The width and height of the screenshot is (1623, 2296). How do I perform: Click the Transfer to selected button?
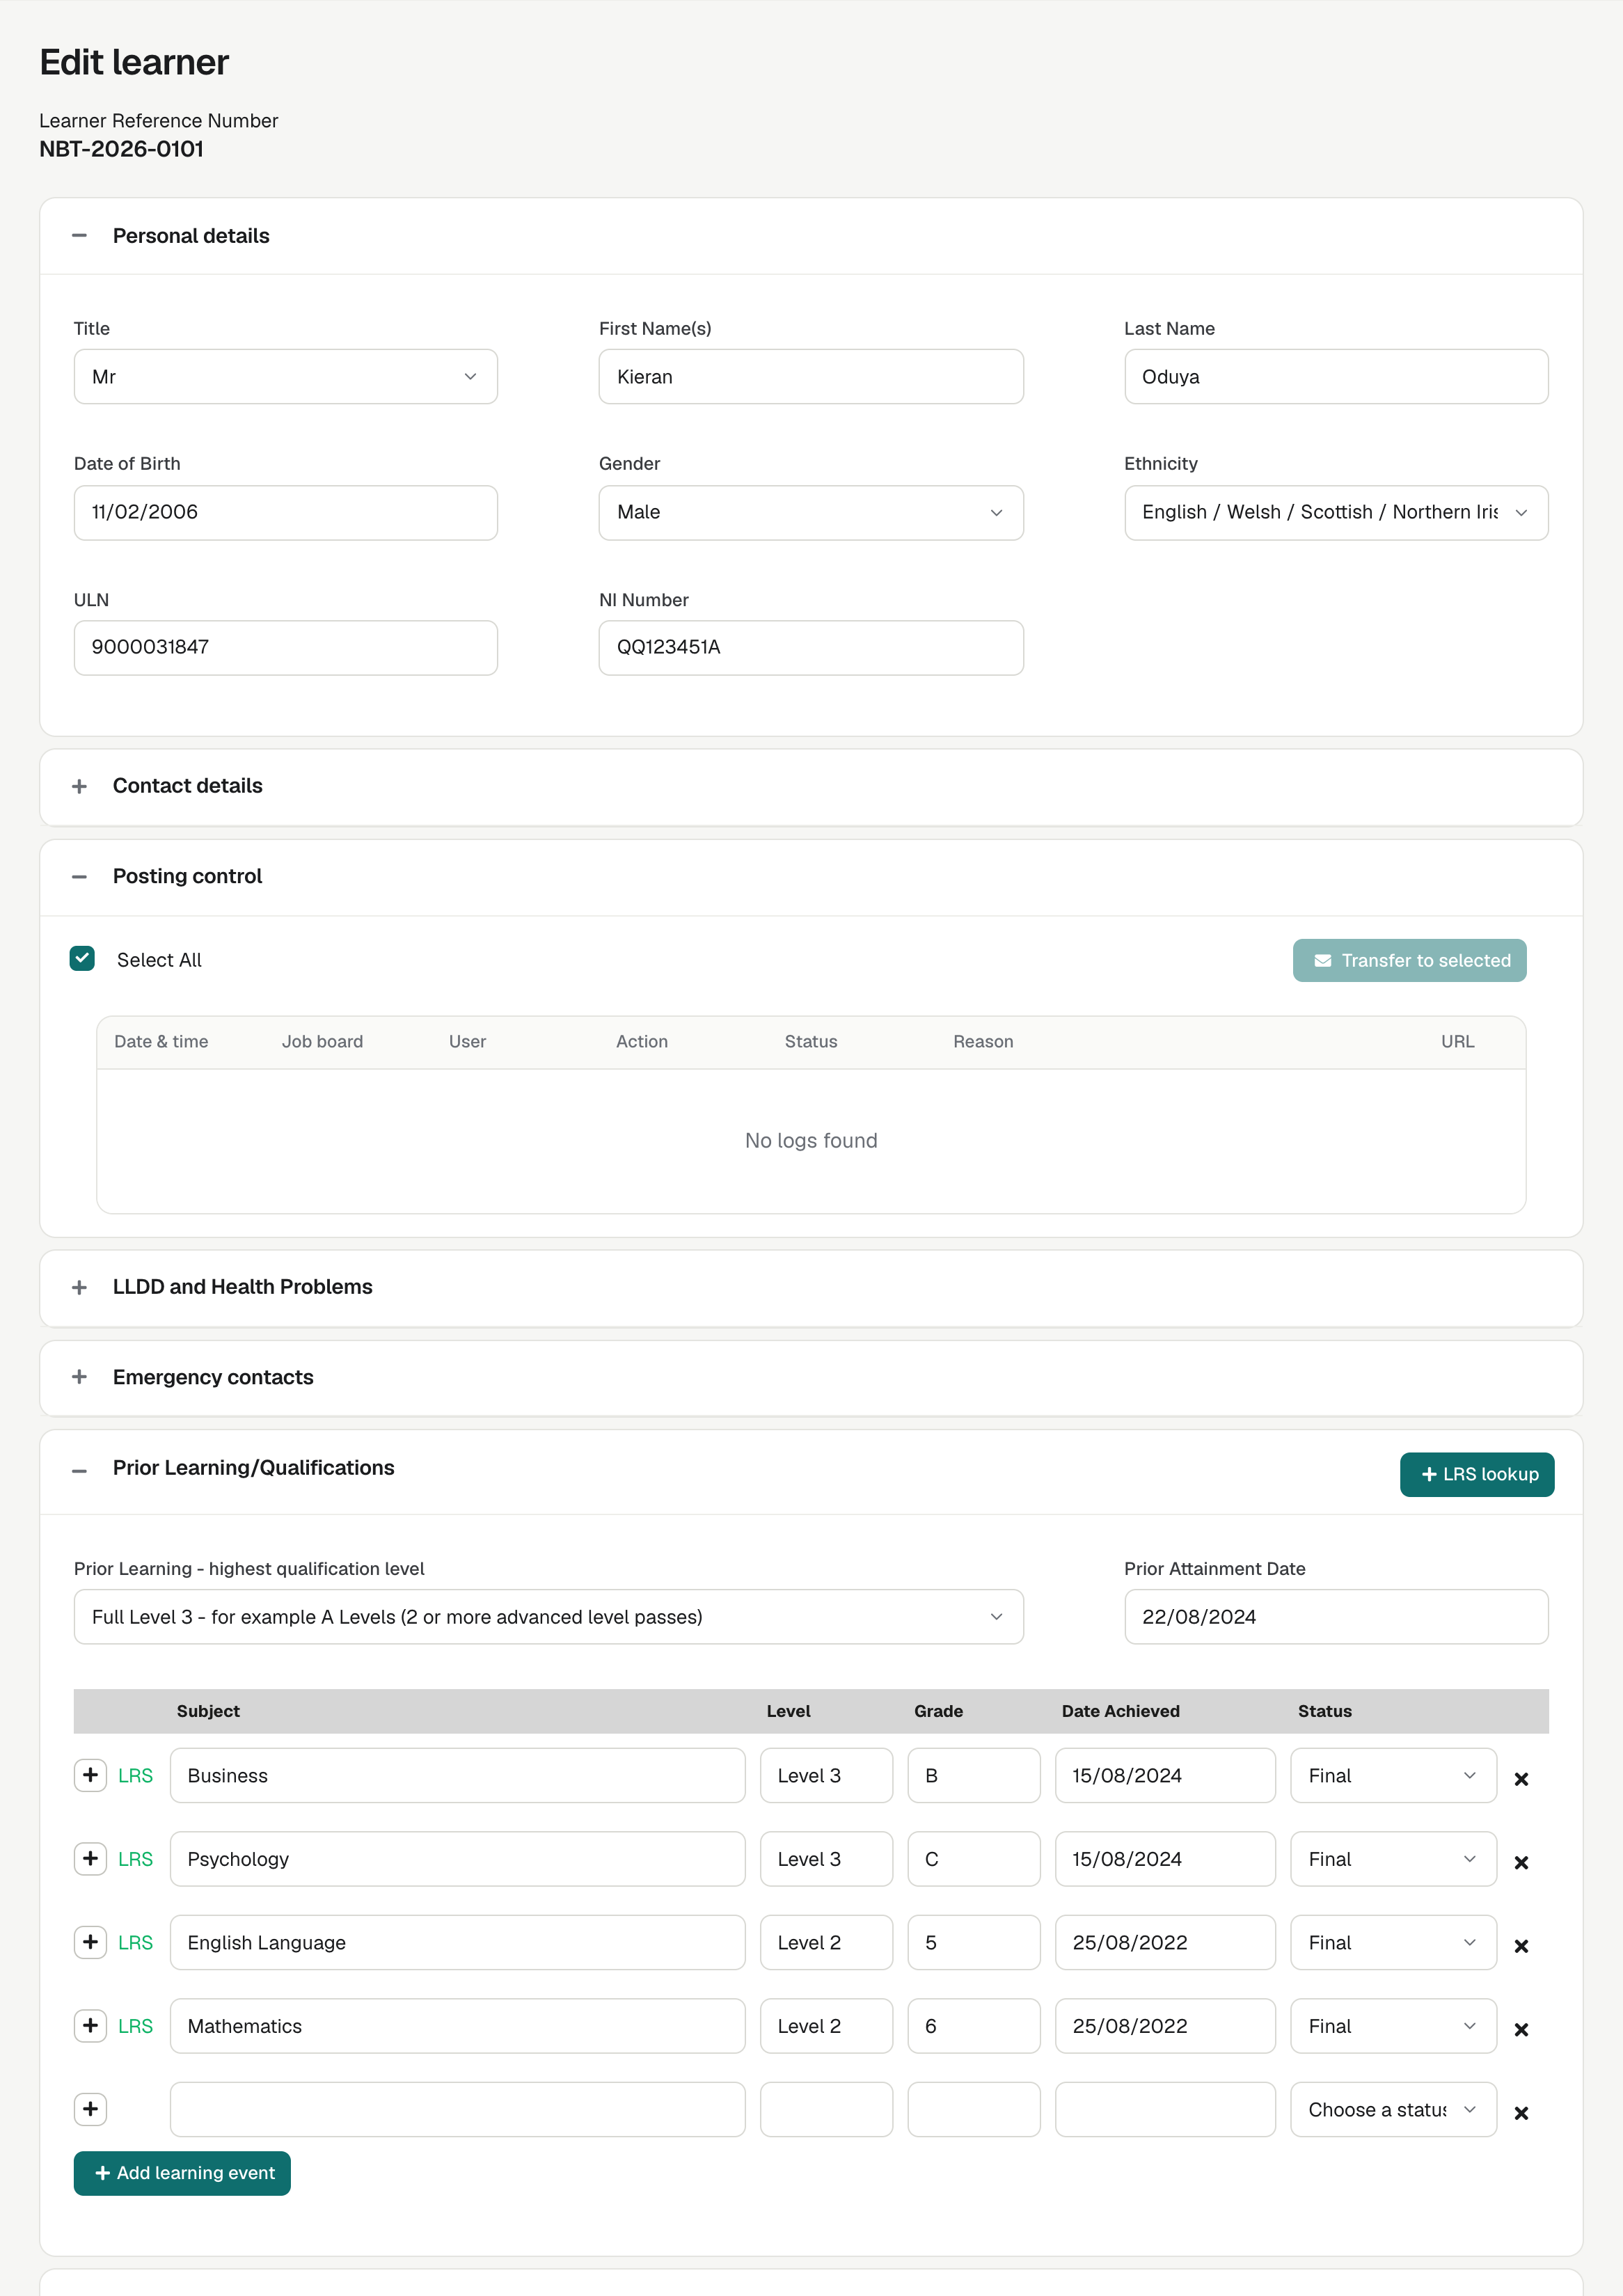1409,960
